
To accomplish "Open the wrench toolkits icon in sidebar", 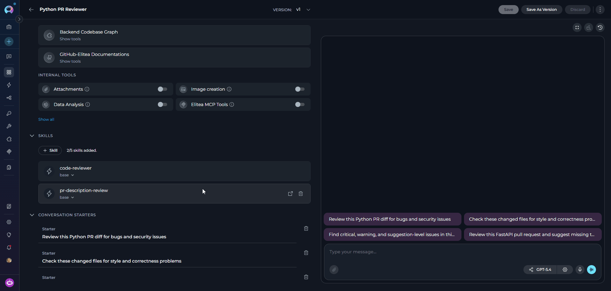I will [x=9, y=126].
